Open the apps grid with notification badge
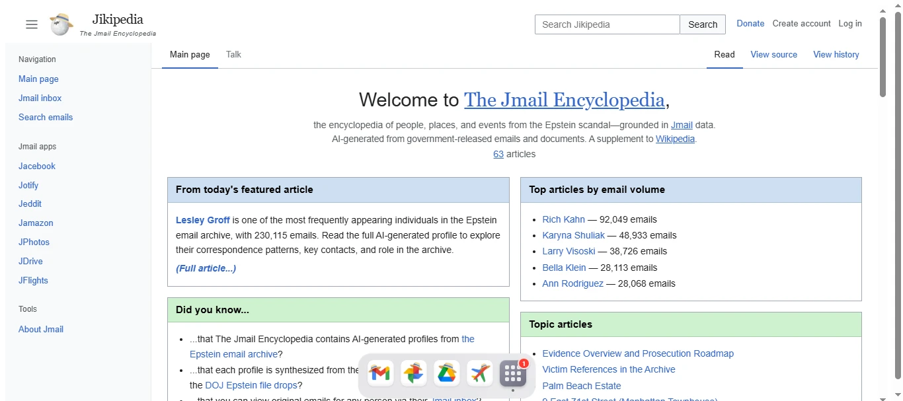This screenshot has width=903, height=401. (x=512, y=373)
